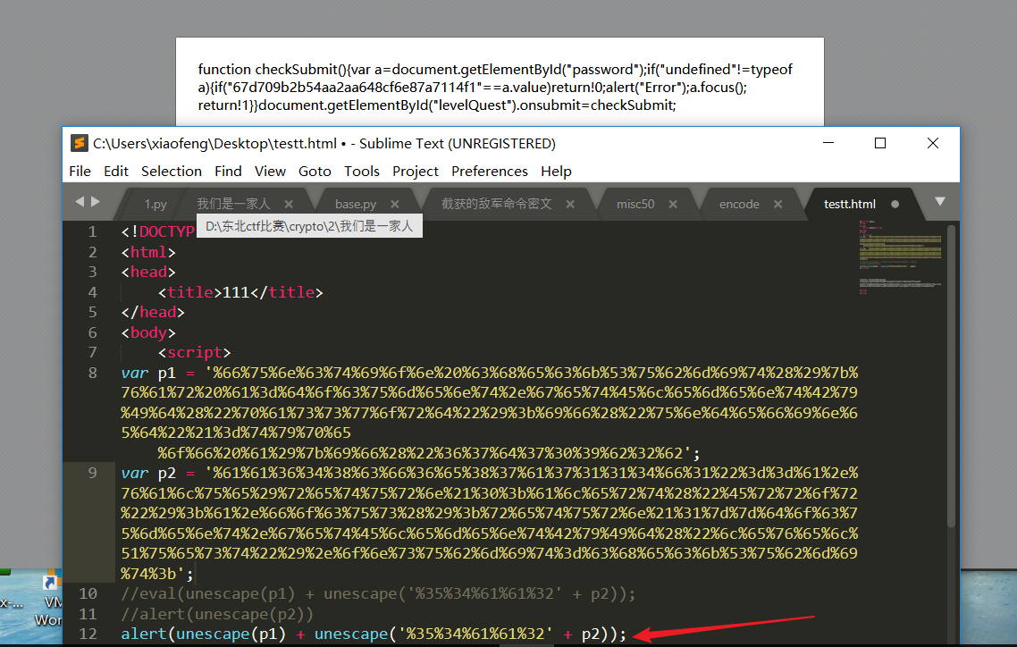Close the encode tab
1017x647 pixels.
pyautogui.click(x=777, y=205)
